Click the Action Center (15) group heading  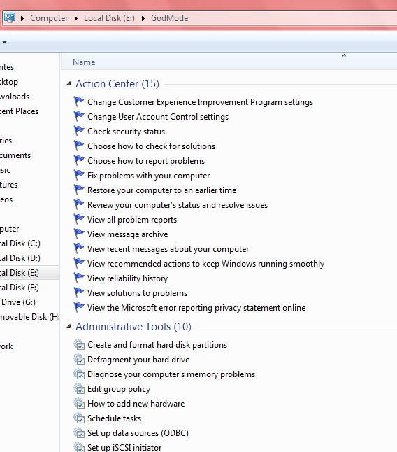[x=117, y=84]
